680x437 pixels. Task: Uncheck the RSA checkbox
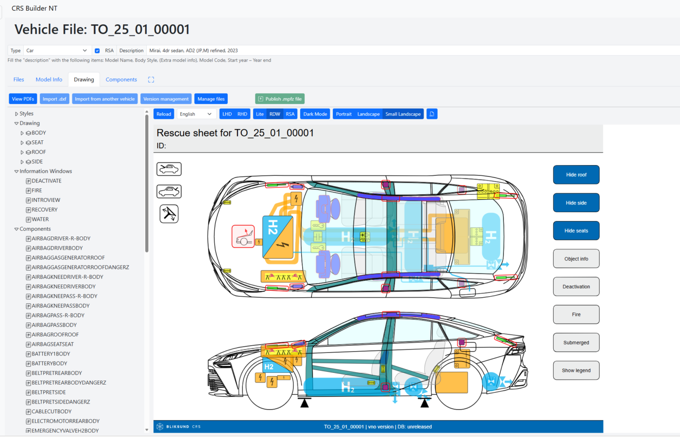[x=97, y=50]
